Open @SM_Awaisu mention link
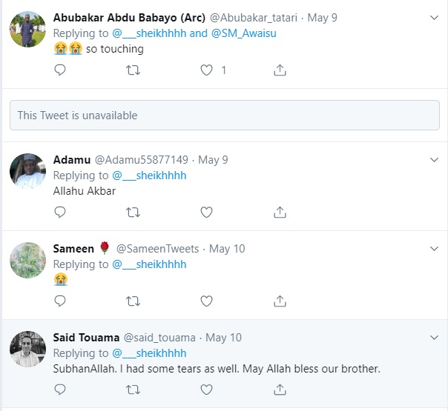The image size is (448, 411). tap(238, 33)
